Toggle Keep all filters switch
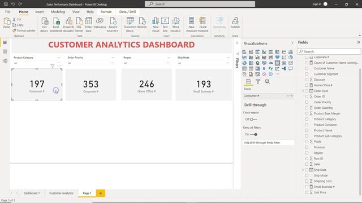This screenshot has width=362, height=203. point(254,134)
